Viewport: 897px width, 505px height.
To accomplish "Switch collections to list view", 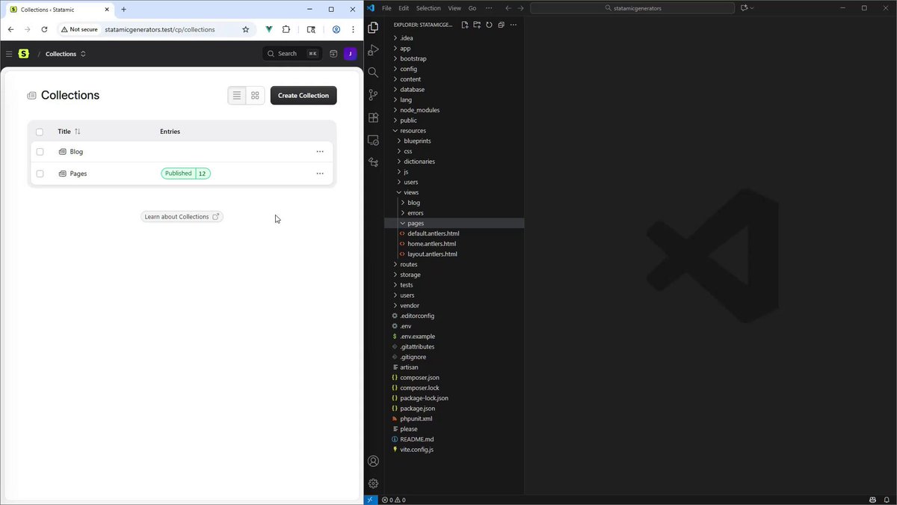I will (x=237, y=96).
